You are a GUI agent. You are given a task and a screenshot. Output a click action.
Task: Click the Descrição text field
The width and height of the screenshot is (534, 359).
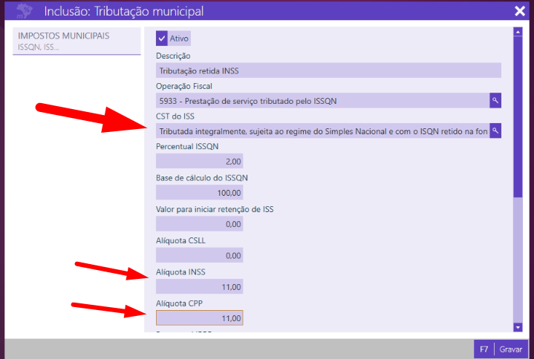328,71
